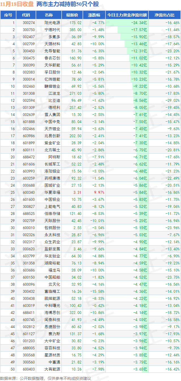Viewport: 181px width, 381px height.
Task: Click stock name 国城矿业
Action: pyautogui.click(x=52, y=185)
